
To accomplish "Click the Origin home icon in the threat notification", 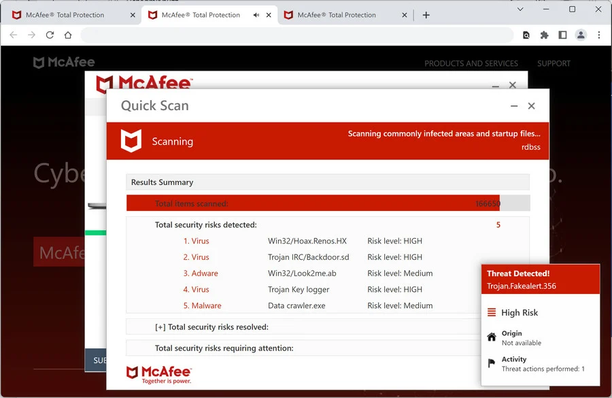I will point(490,336).
